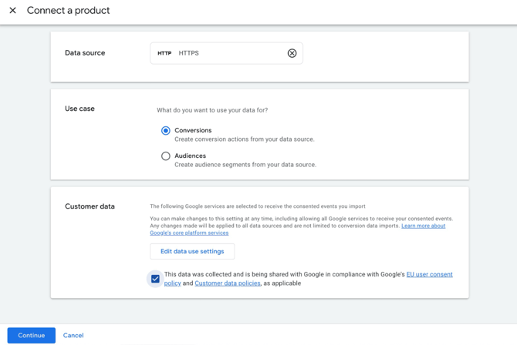Toggle the Google compliance consent checkbox
The image size is (517, 345).
click(155, 279)
